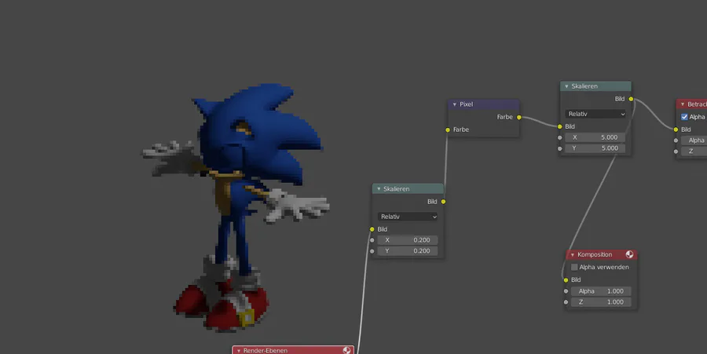Screen dimensions: 707x354
Task: Click the Bild input socket on Komposition node
Action: coord(566,280)
